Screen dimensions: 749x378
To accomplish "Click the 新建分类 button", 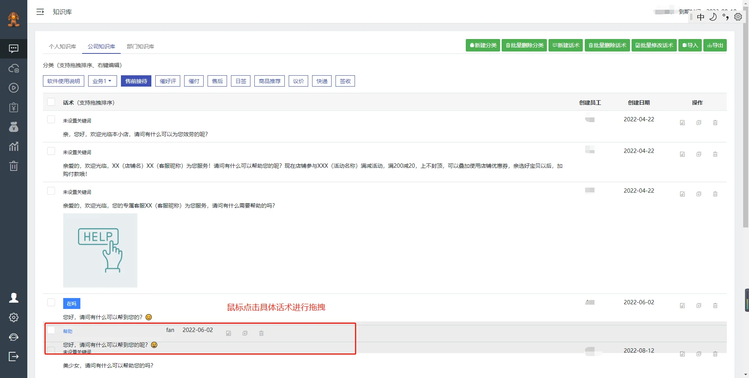I will (483, 45).
